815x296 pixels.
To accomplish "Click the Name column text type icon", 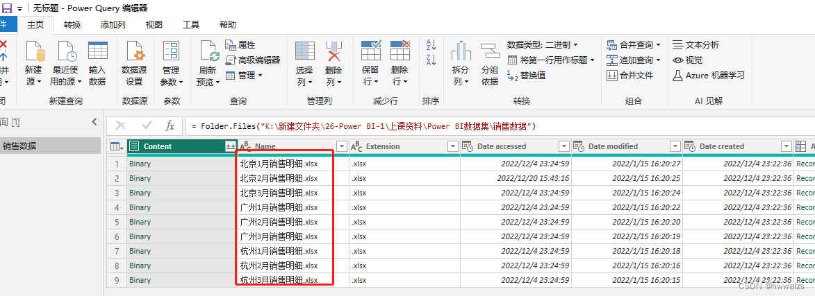I will [x=245, y=147].
